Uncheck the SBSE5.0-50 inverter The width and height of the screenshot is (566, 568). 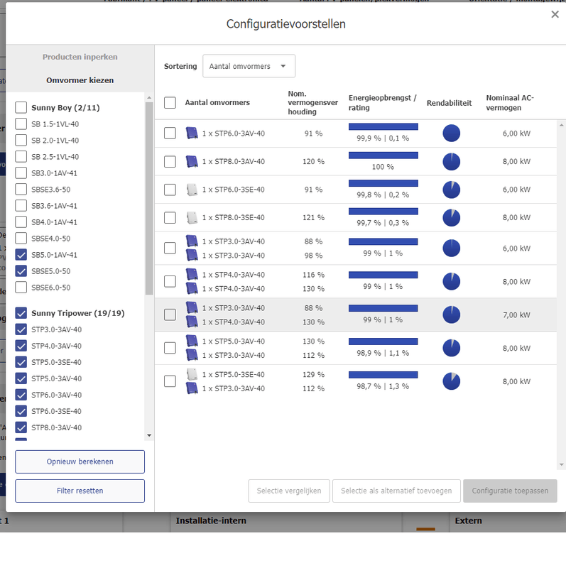21,271
